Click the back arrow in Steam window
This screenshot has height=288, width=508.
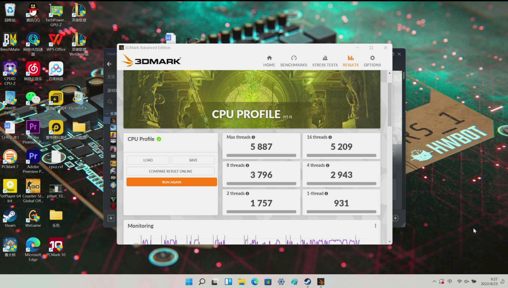point(109,64)
